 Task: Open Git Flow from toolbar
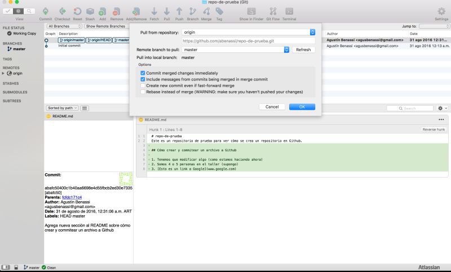tap(273, 12)
